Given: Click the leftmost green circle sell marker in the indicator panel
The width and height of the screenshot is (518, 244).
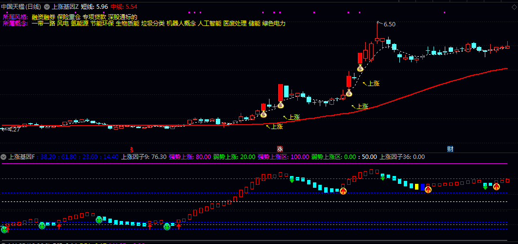Looking at the screenshot, I should [x=4, y=229].
